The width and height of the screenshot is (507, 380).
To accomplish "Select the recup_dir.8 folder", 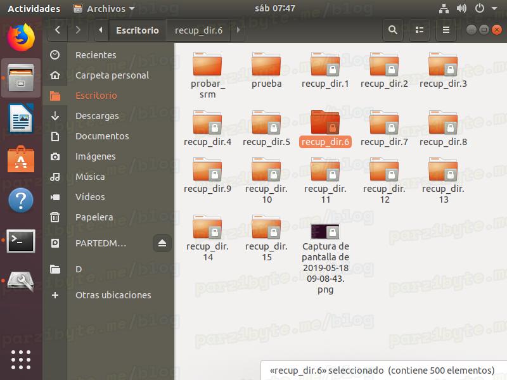I will pos(443,129).
